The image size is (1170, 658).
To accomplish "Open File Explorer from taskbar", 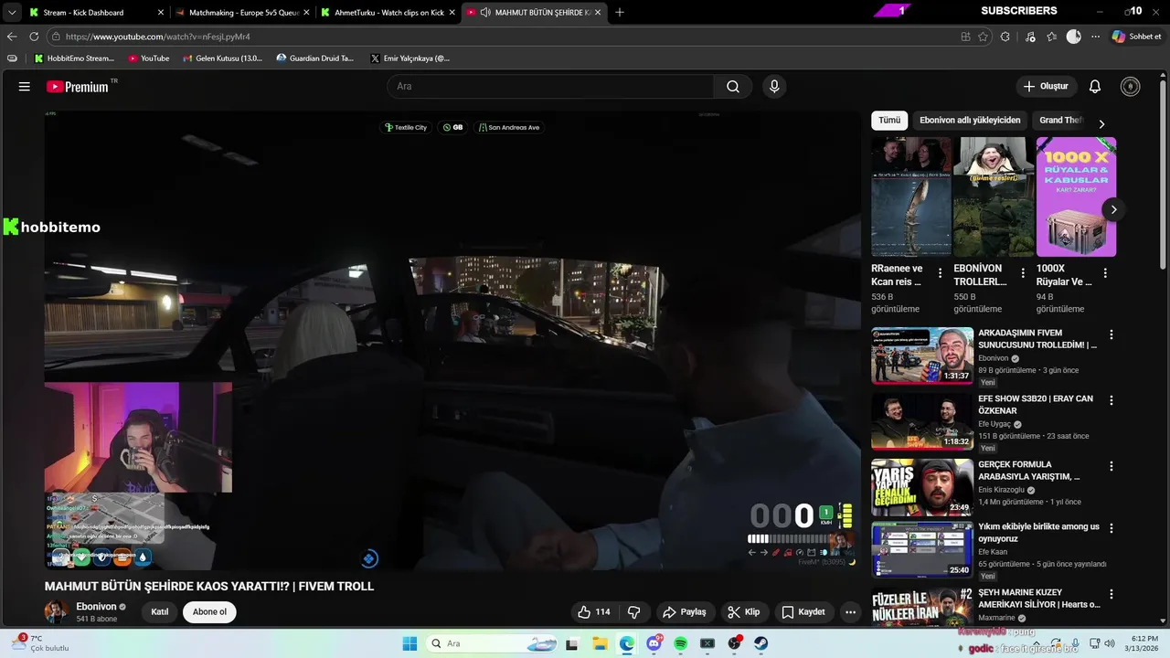I will (600, 643).
